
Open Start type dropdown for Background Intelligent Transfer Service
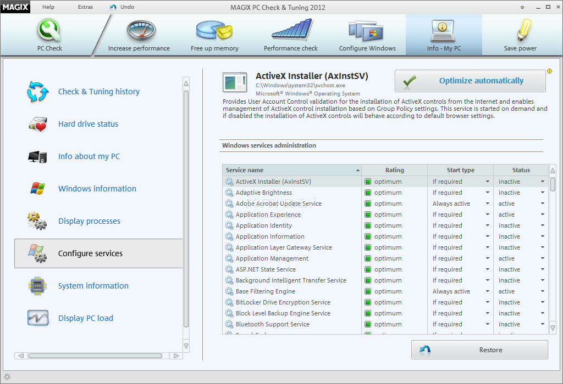click(x=487, y=280)
